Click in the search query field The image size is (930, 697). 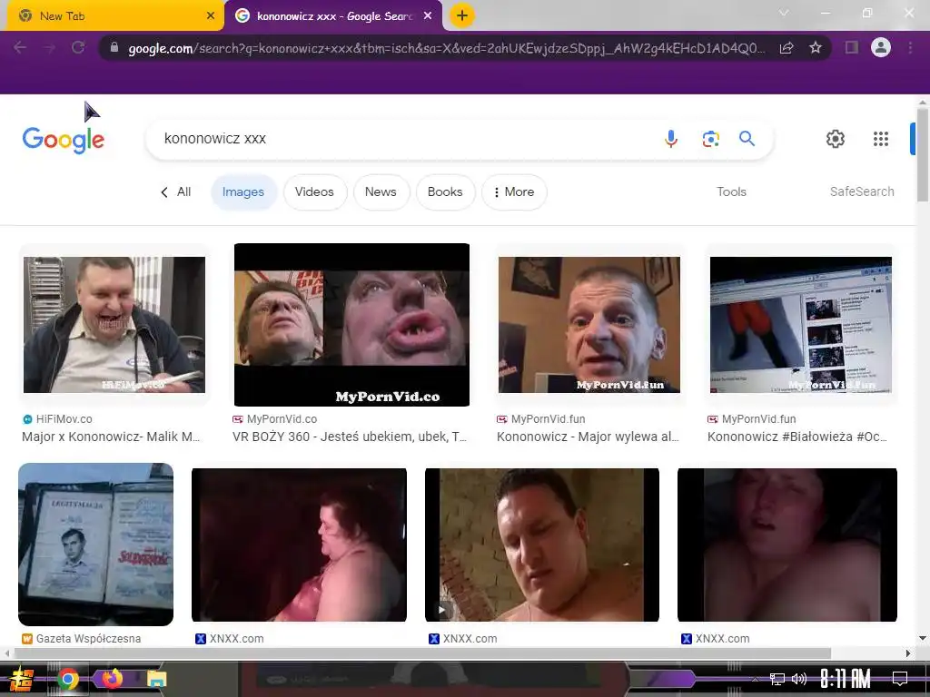(x=403, y=139)
